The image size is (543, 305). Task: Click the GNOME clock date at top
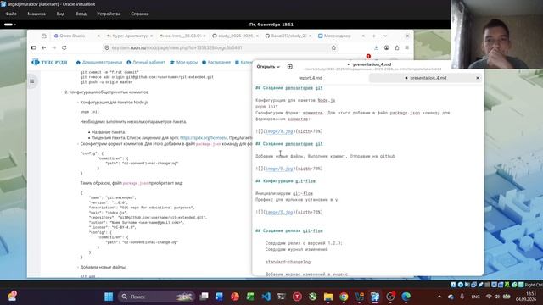click(271, 25)
